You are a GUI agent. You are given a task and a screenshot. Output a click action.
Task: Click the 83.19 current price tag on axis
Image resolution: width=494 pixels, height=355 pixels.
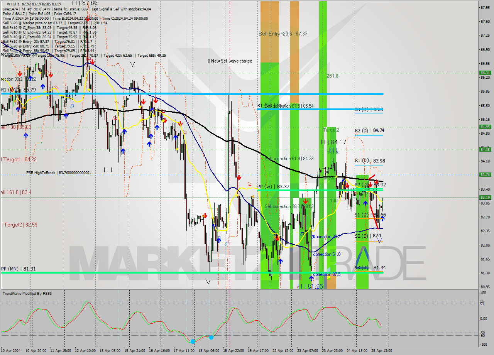485,197
